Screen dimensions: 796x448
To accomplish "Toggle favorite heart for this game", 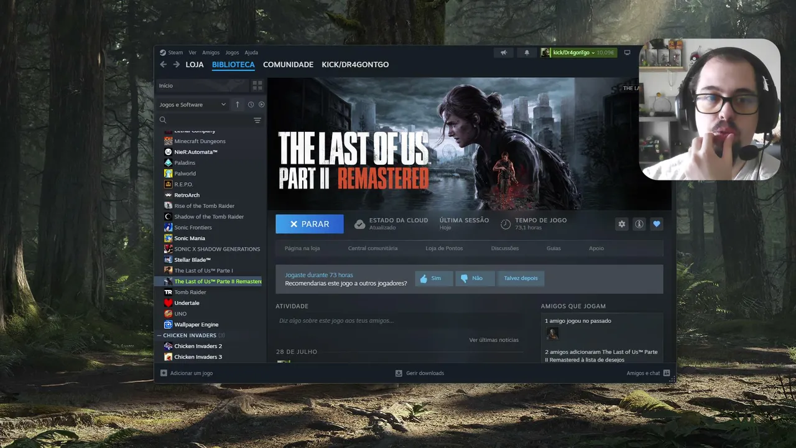I will point(657,224).
